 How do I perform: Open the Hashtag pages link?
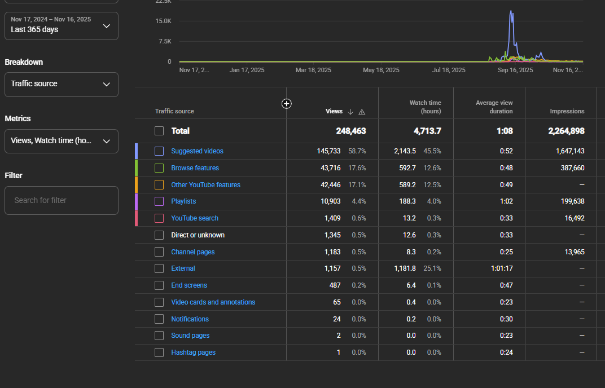[x=194, y=352]
